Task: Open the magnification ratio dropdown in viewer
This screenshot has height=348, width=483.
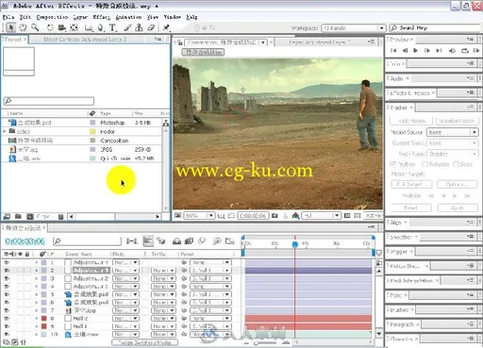Action: tap(199, 216)
